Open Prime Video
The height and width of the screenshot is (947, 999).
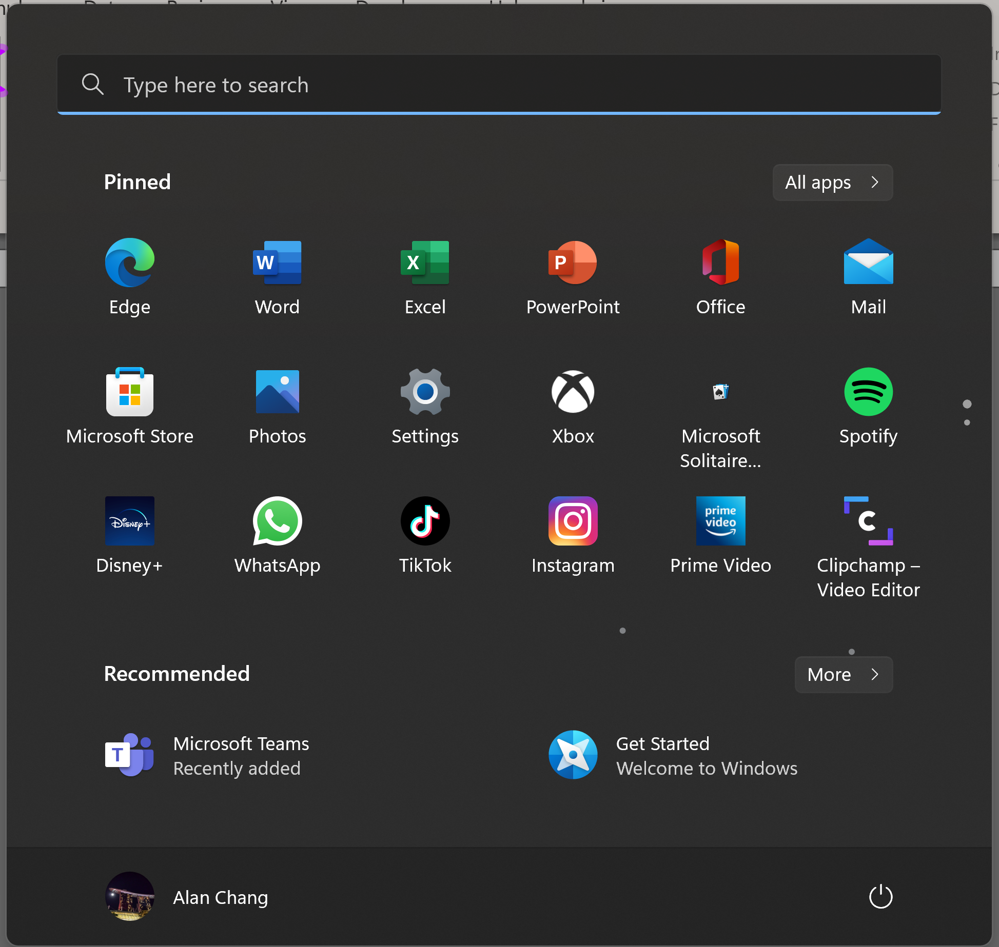pos(720,521)
